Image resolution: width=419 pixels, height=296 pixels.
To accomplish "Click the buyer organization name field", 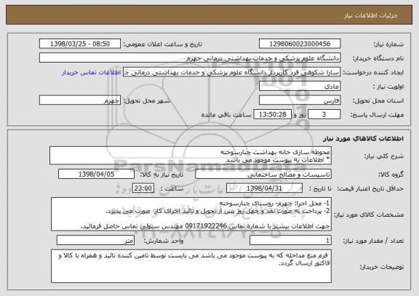I will coord(190,58).
